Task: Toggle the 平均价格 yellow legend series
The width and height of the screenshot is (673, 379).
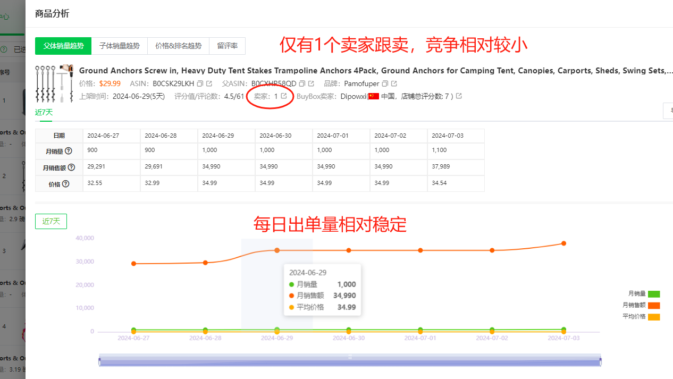Action: (x=653, y=317)
